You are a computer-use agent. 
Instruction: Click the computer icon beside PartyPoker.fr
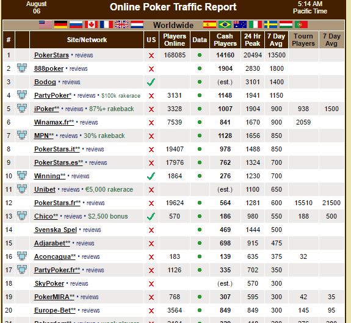tap(22, 269)
